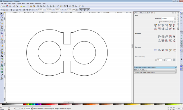Enable Treat selection as group checkbox

175,22
